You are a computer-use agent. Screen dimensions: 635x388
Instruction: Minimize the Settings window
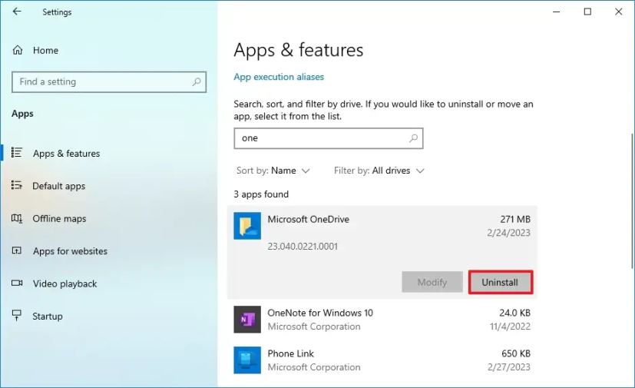(x=557, y=12)
